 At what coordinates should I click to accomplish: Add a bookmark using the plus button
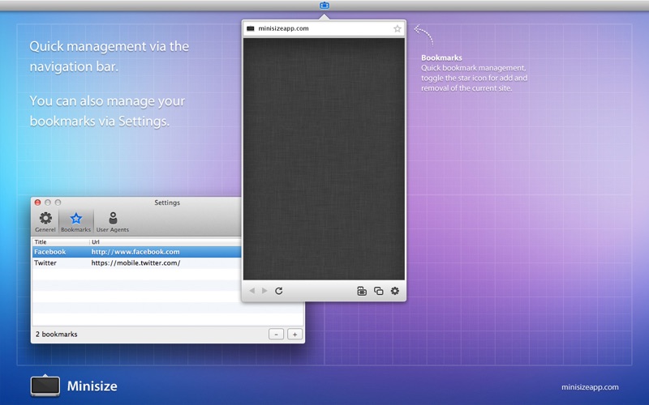pyautogui.click(x=294, y=334)
